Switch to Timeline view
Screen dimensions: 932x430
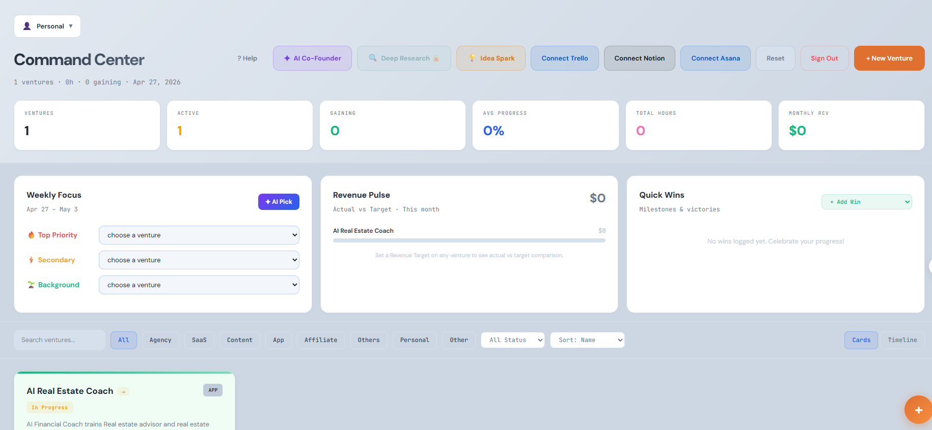pyautogui.click(x=902, y=340)
